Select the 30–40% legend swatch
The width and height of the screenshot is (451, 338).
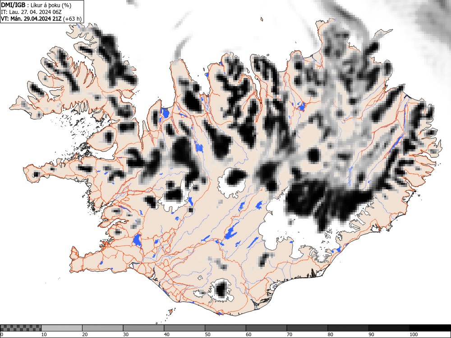(x=143, y=328)
